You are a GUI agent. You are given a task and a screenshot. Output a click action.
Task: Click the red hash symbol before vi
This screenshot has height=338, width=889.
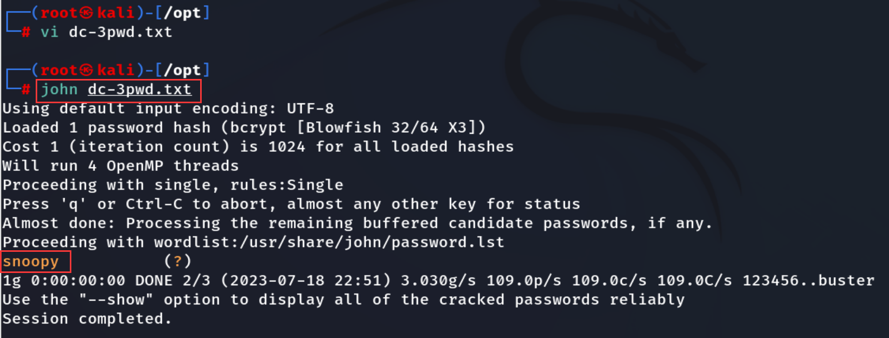click(26, 32)
